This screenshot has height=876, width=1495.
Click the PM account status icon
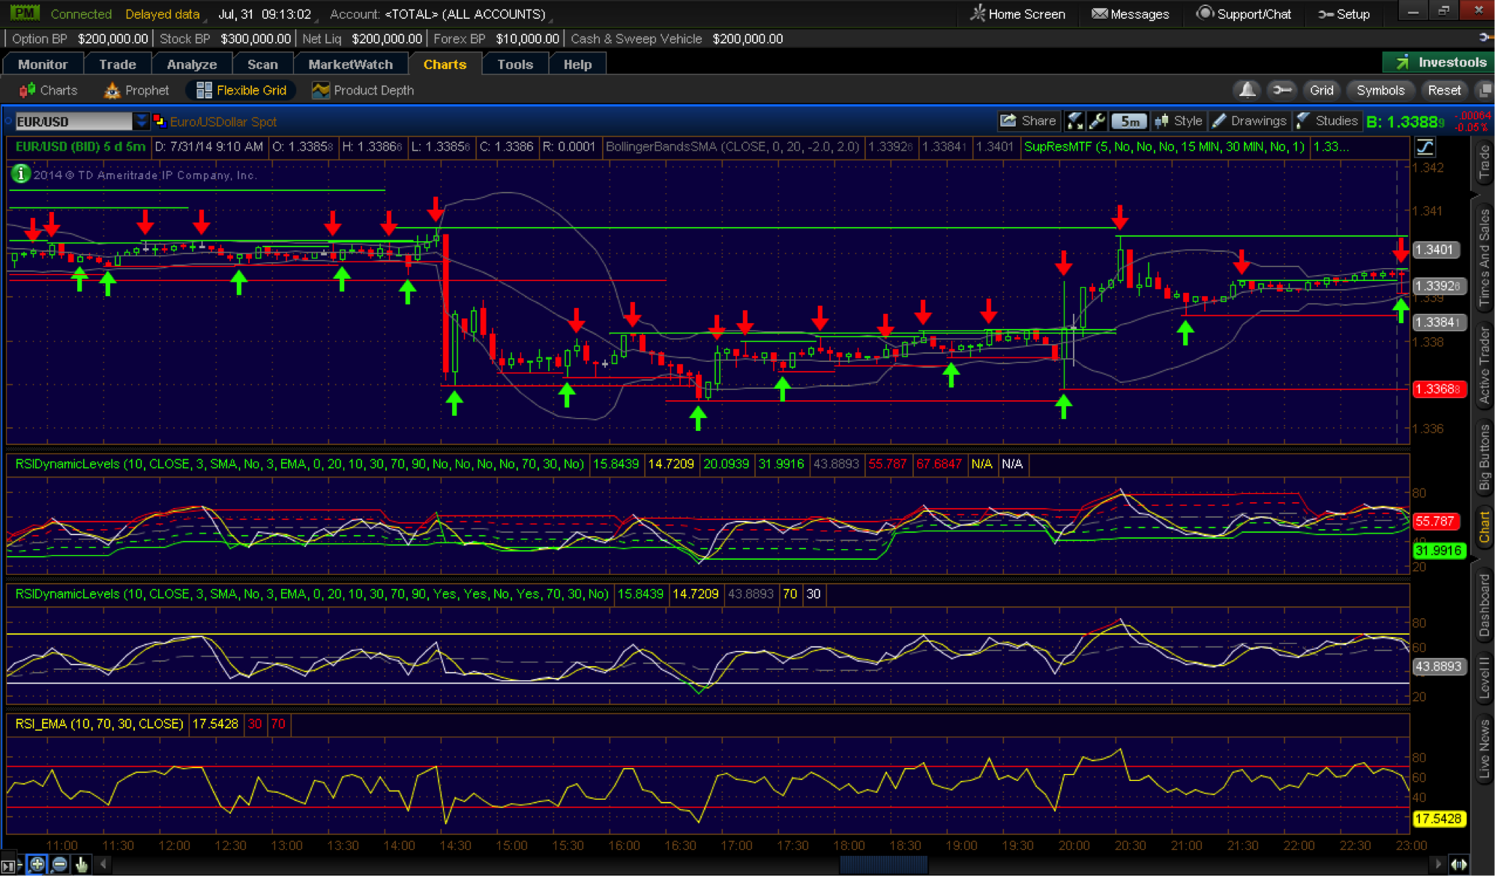coord(23,13)
